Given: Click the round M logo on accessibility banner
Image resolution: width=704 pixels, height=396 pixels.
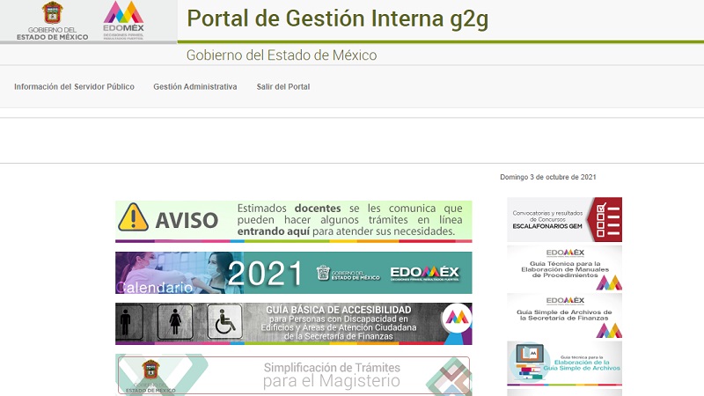Looking at the screenshot, I should pyautogui.click(x=457, y=318).
